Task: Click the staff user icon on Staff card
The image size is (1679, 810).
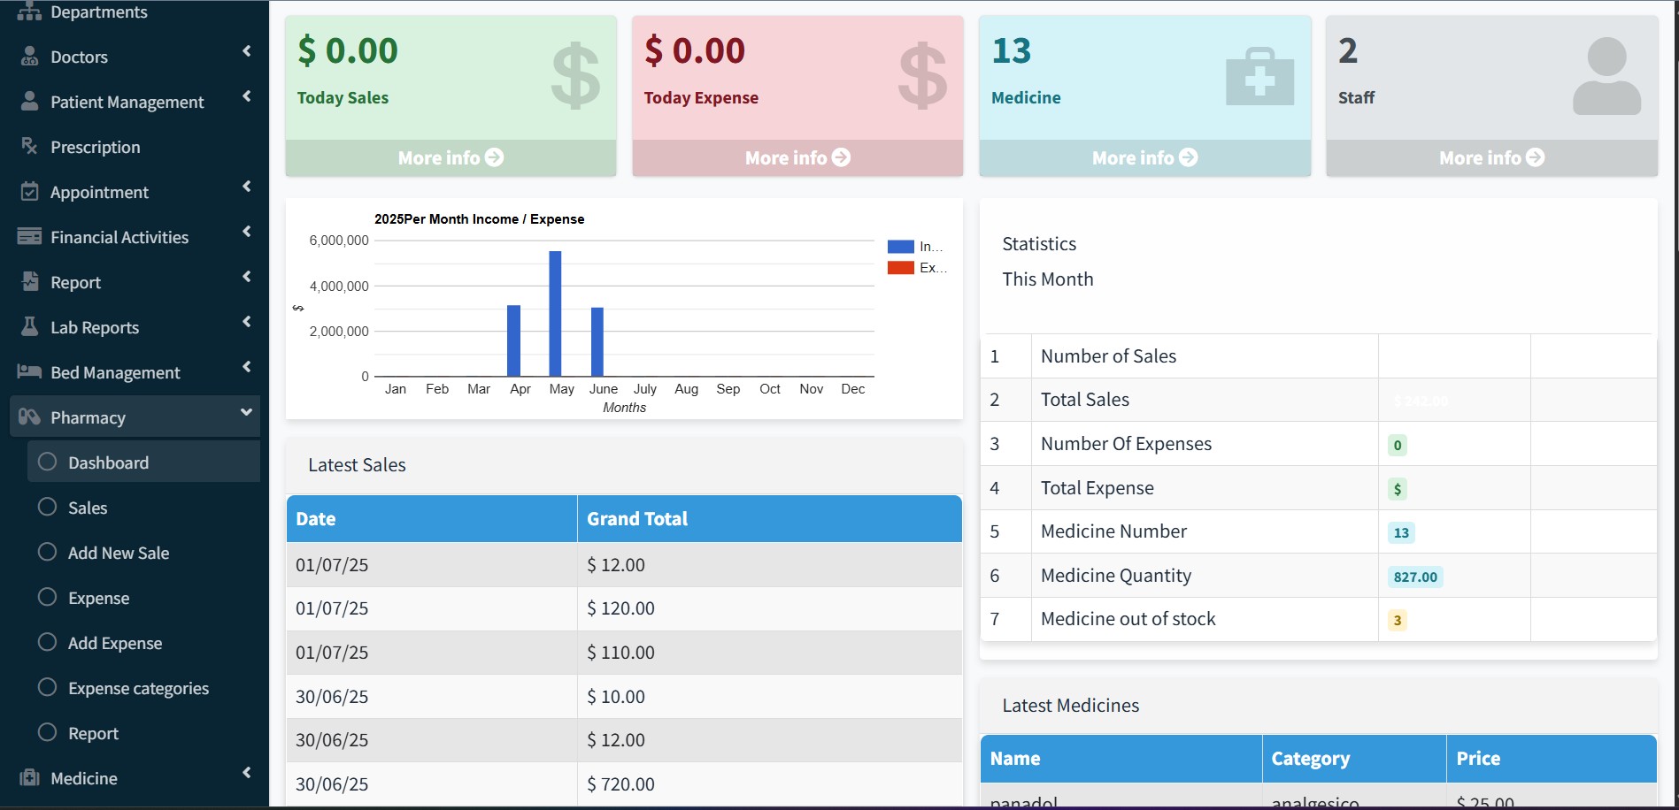Action: tap(1606, 77)
